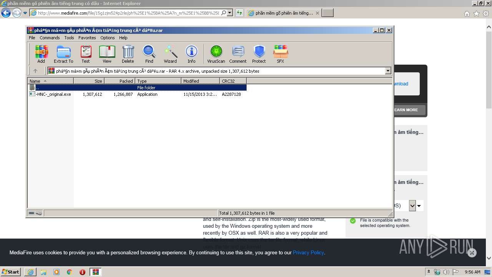Click the drive/key icon in WinRAR status bar
Screen dimensions: 492x277
pos(35,213)
